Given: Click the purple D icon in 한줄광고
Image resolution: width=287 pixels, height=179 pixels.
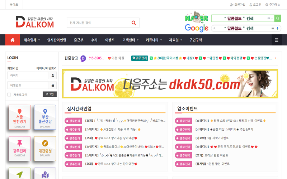Looking at the screenshot, I should (83, 58).
